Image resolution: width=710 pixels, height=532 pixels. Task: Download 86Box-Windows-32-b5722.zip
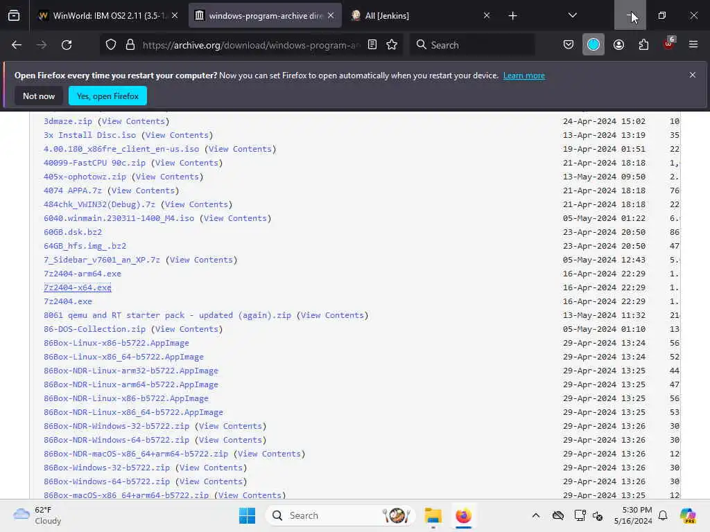click(107, 468)
